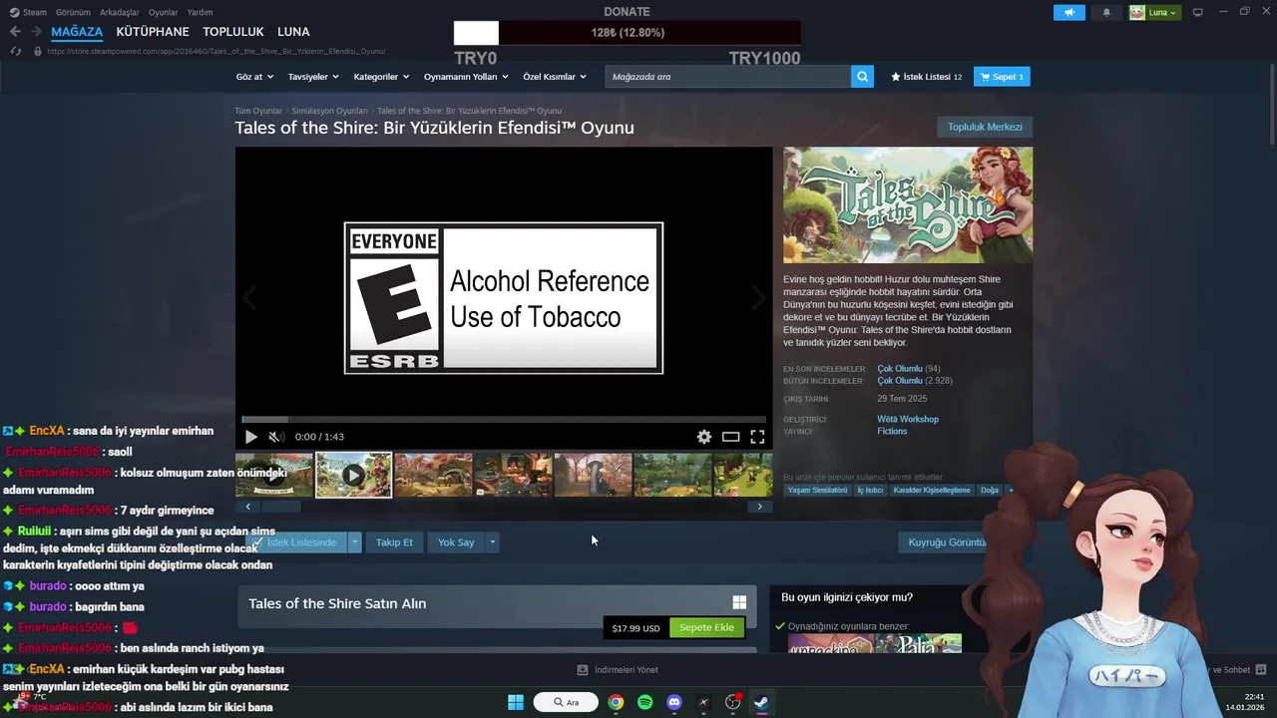The image size is (1277, 718).
Task: Expand the Oynamanın Yolları dropdown
Action: (x=466, y=77)
